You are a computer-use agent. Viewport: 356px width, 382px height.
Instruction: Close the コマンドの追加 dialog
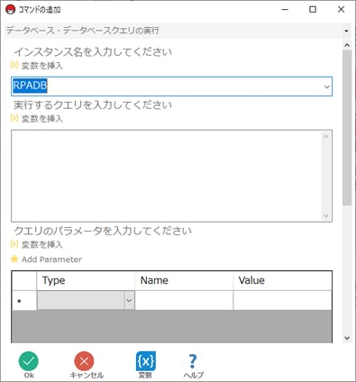[x=341, y=10]
